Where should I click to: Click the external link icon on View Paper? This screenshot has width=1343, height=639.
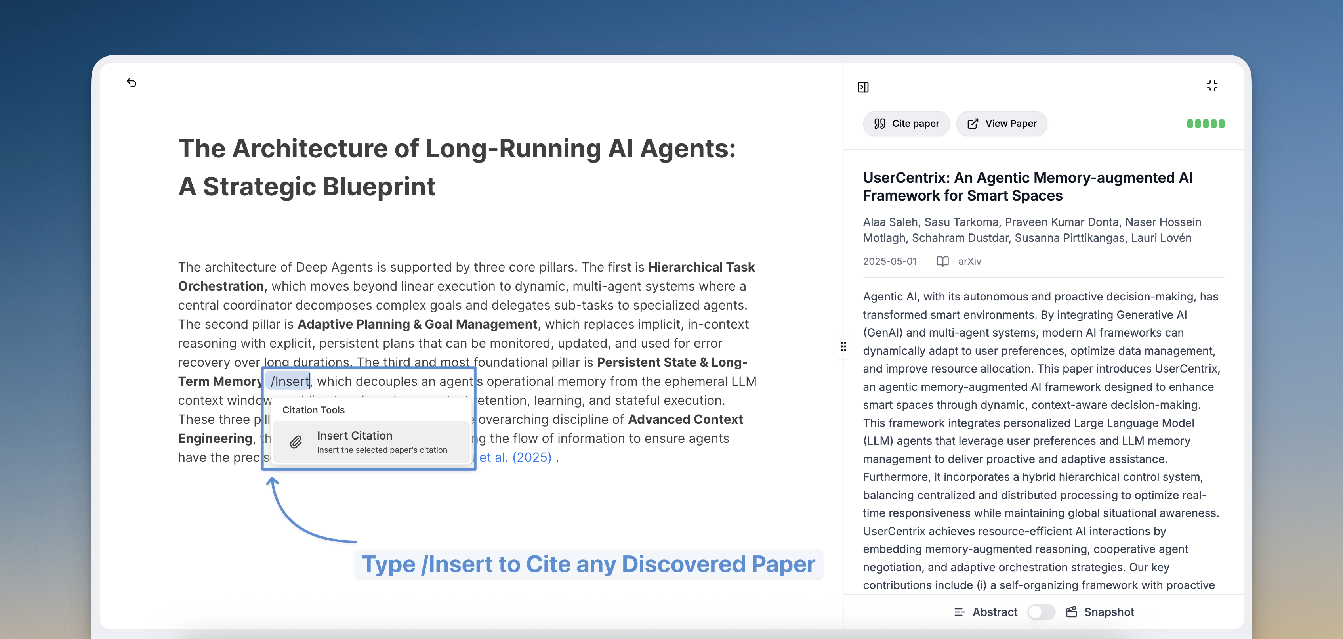973,124
